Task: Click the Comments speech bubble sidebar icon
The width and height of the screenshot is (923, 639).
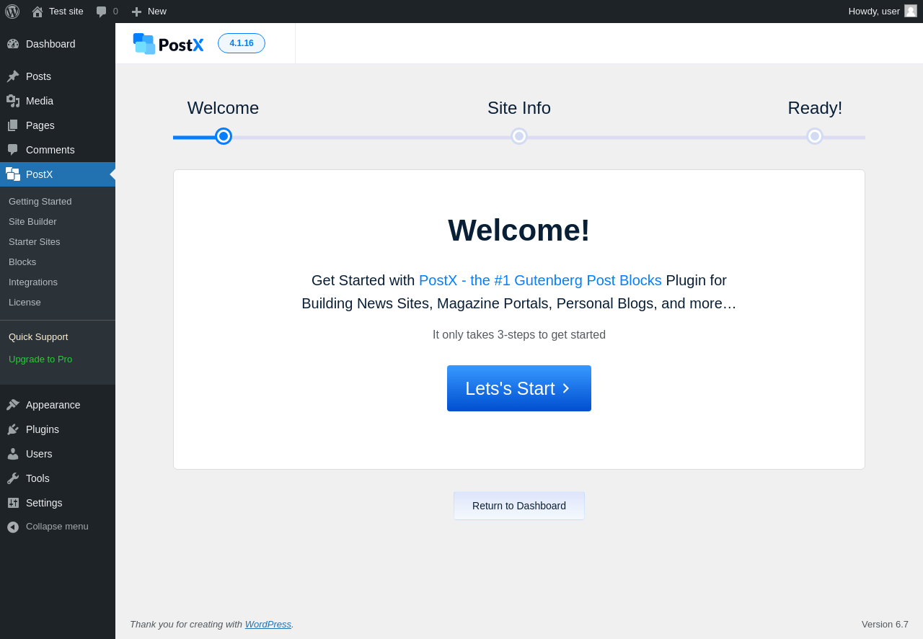Action: [x=13, y=150]
